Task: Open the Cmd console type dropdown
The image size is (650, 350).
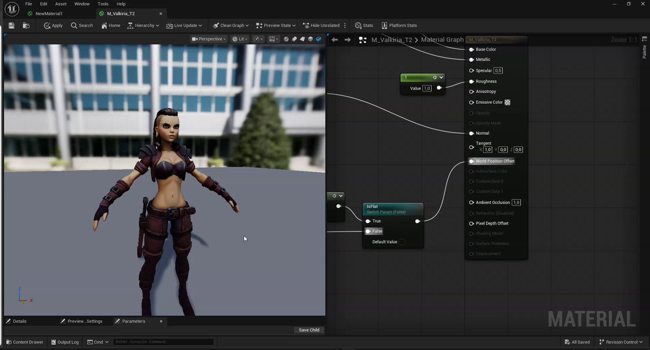Action: click(98, 342)
